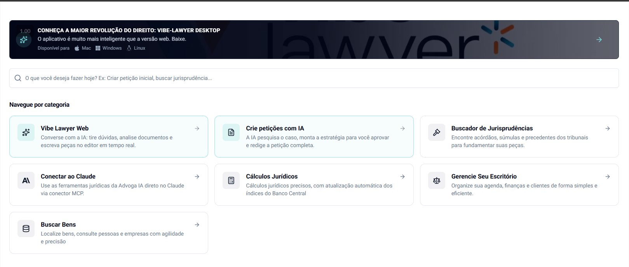
Task: Open the Gerencie Seu Escritório title
Action: coord(484,177)
